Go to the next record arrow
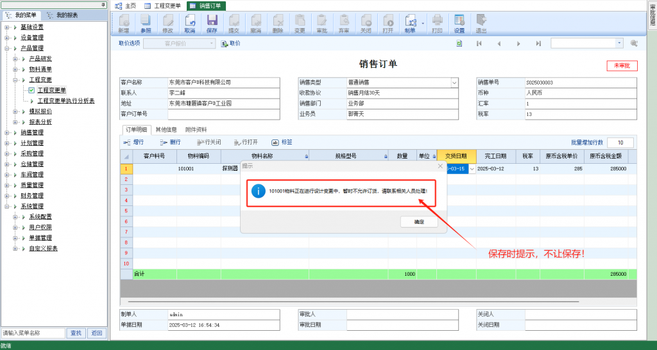 518,44
